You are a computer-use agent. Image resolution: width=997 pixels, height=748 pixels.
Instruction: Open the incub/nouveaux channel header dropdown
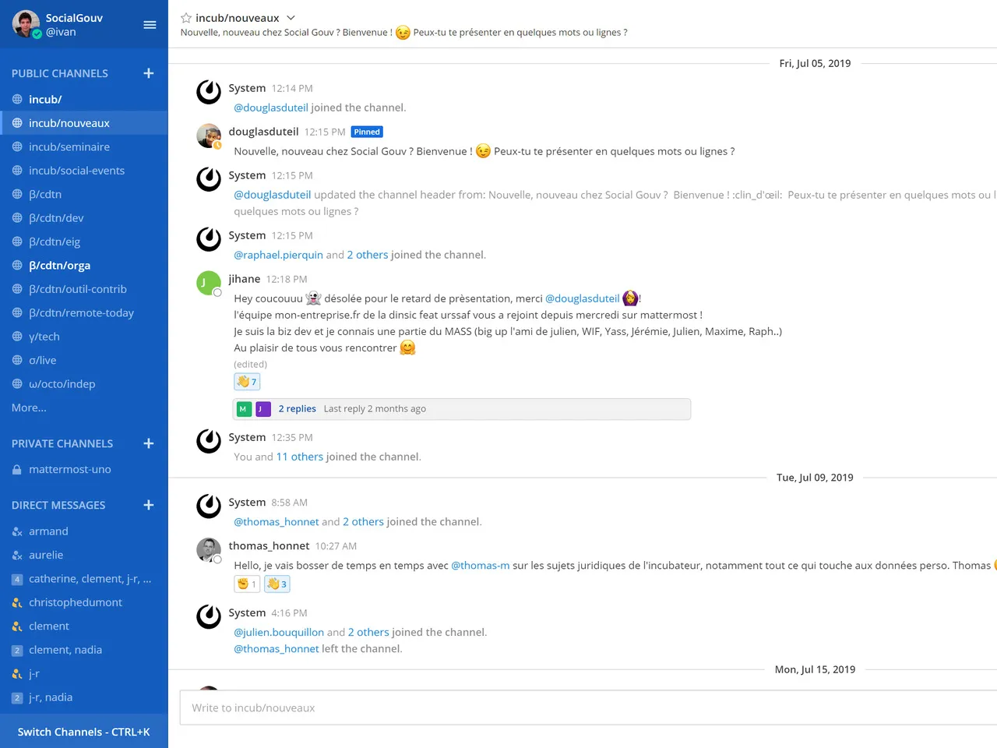pyautogui.click(x=291, y=17)
